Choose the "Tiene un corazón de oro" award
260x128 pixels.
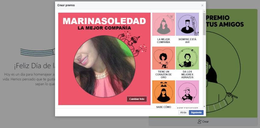point(164,58)
